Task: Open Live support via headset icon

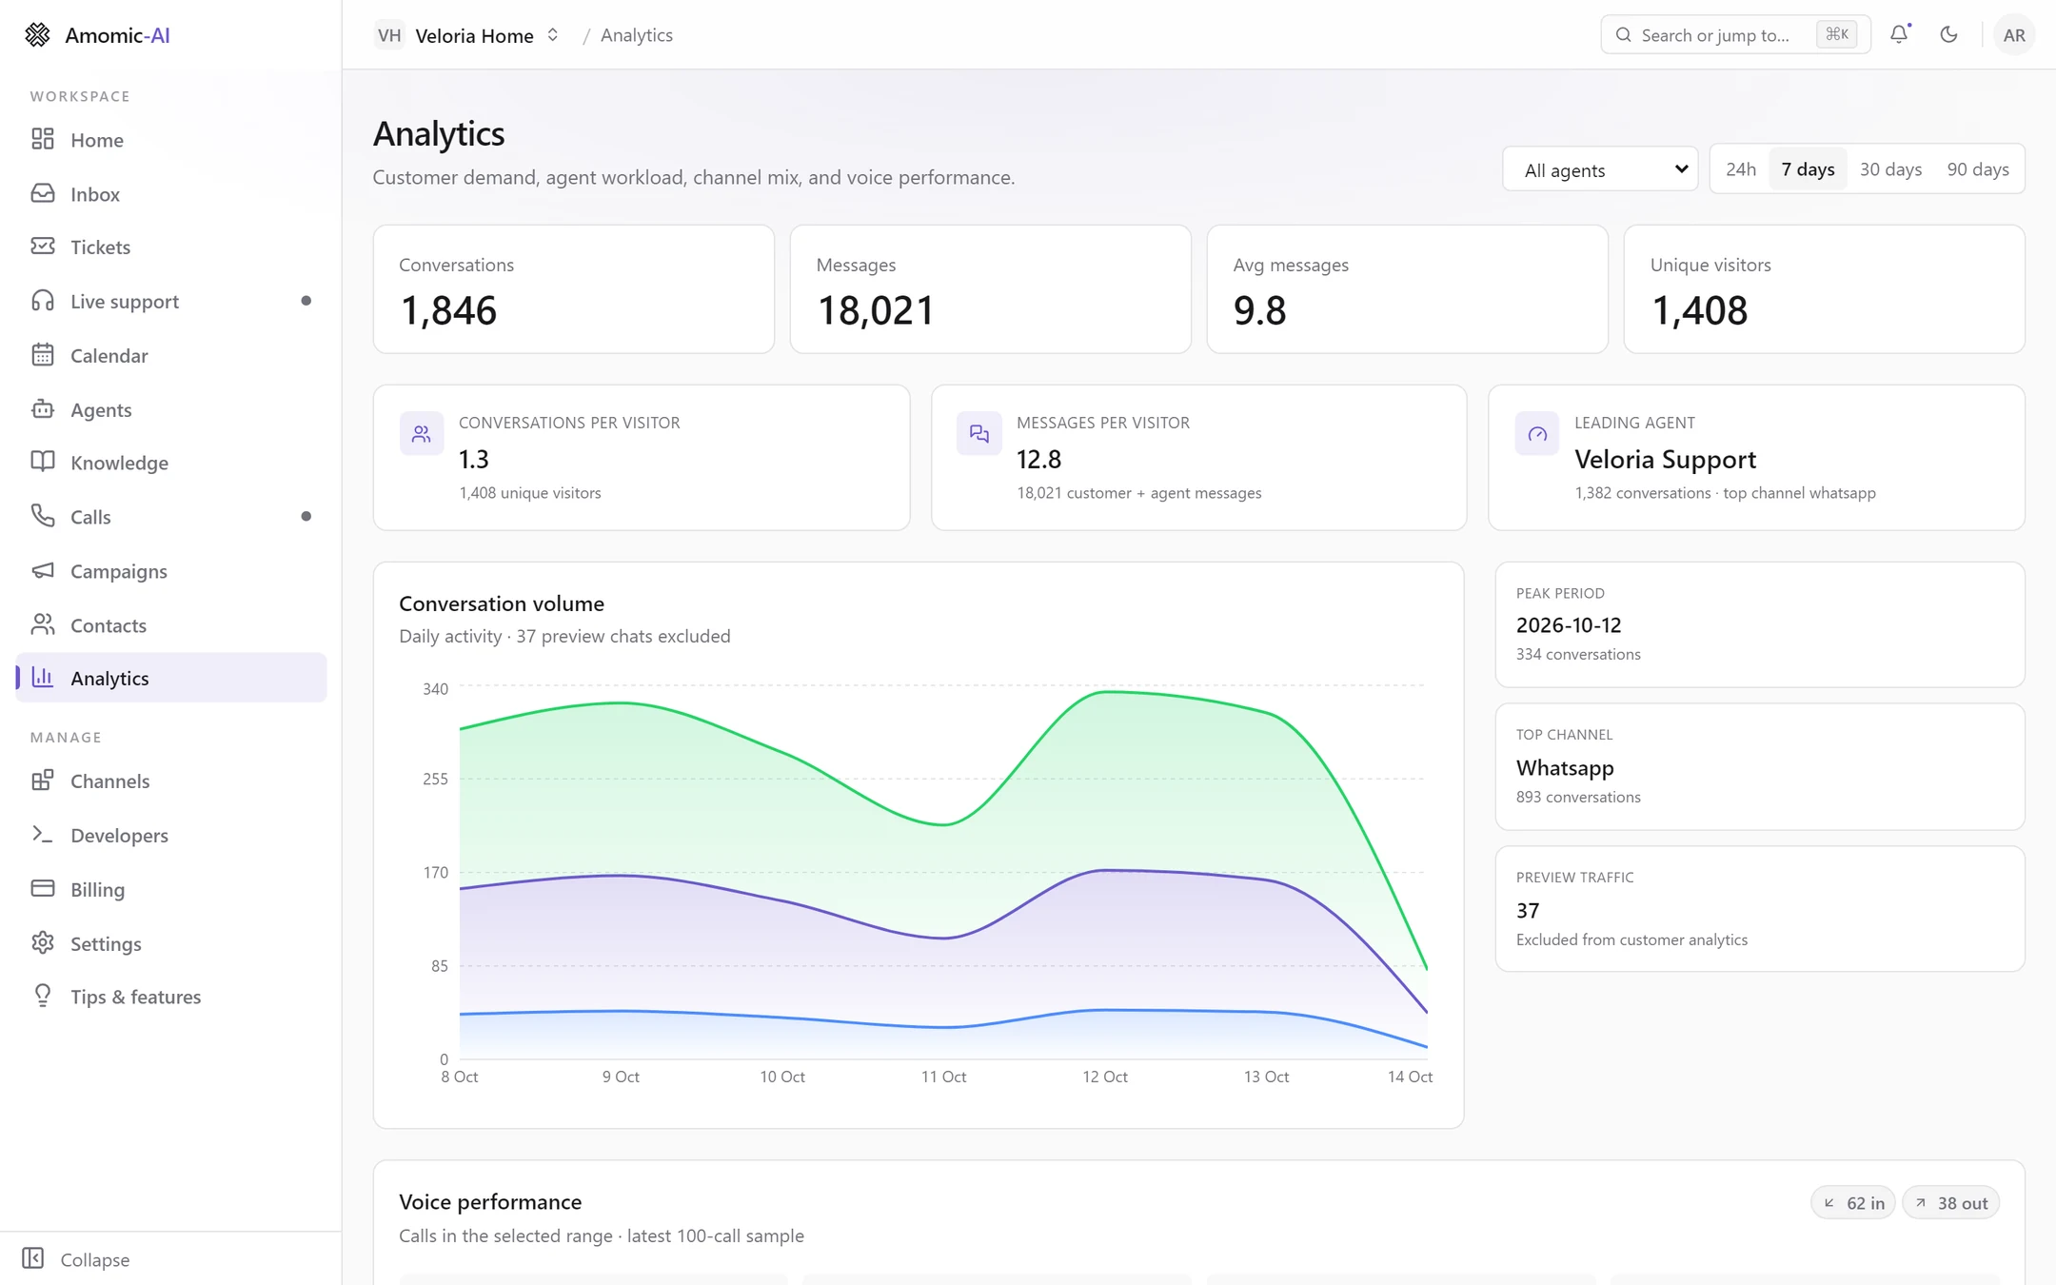Action: (x=43, y=301)
